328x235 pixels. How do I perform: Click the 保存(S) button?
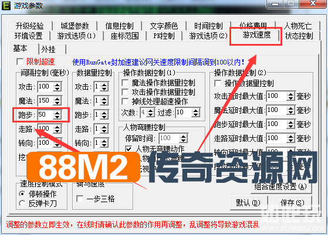[x=292, y=202]
